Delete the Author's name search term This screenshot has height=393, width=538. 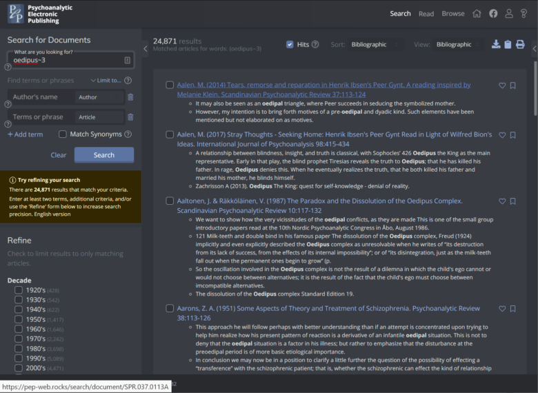pos(130,97)
